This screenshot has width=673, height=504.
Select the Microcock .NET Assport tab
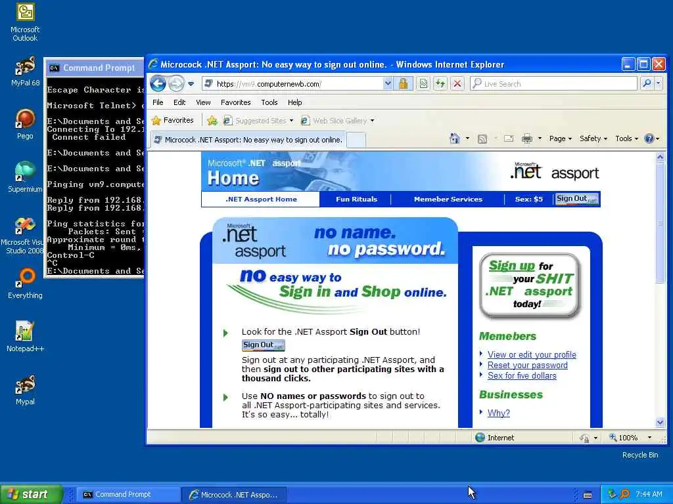click(248, 140)
